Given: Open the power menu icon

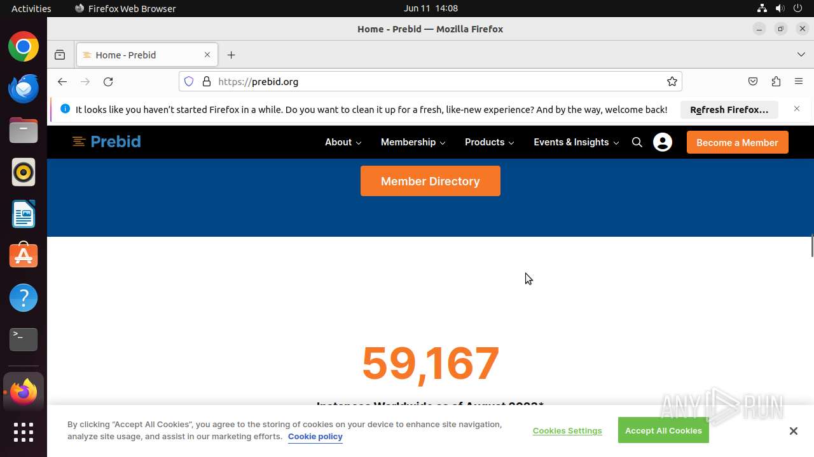Looking at the screenshot, I should (x=798, y=8).
